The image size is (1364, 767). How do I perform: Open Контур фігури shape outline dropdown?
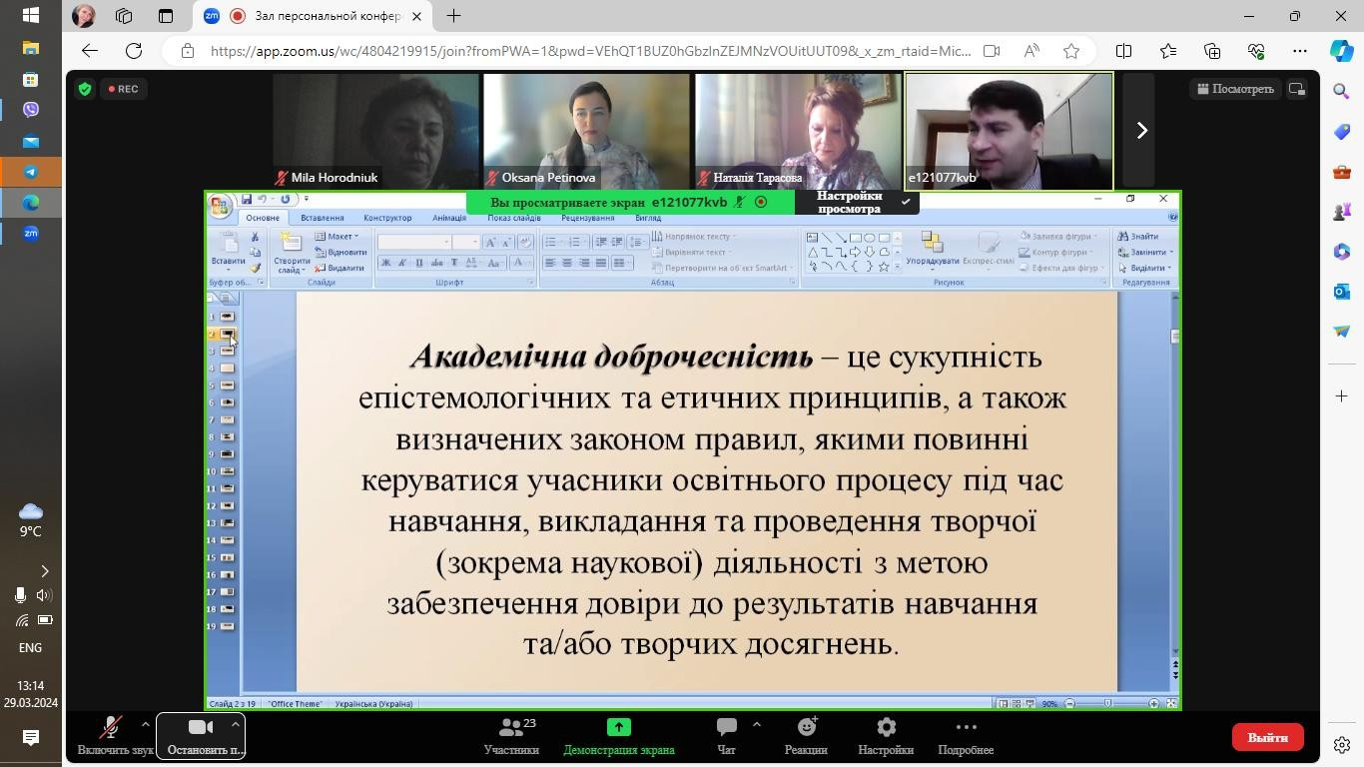(1056, 252)
